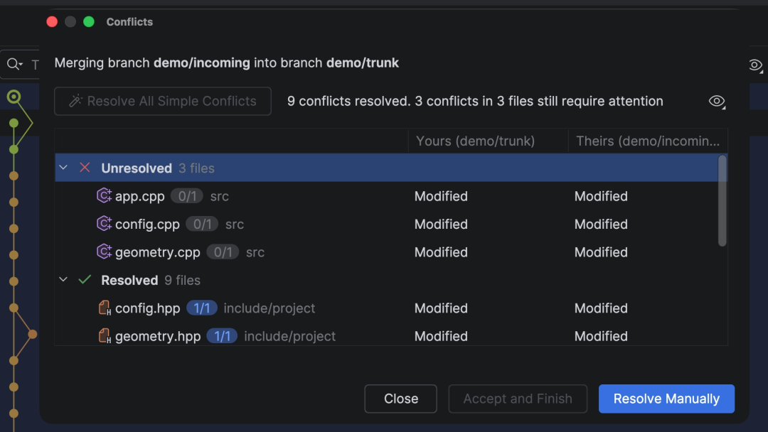Click the conflicts list vertical scrollbar

point(722,200)
